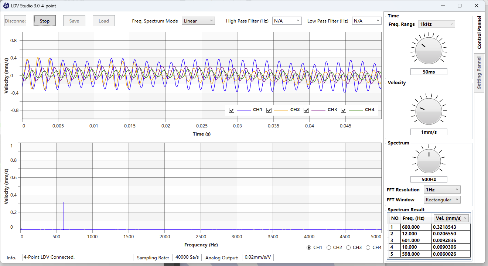Expand the High Pass Filter dropdown
488x266 pixels.
pos(287,21)
